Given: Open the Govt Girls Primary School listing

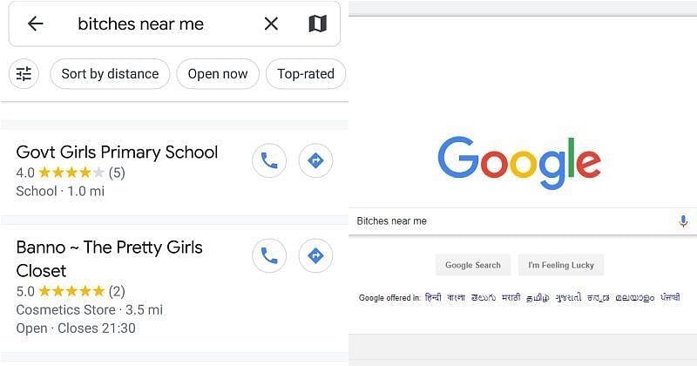Looking at the screenshot, I should [x=117, y=152].
